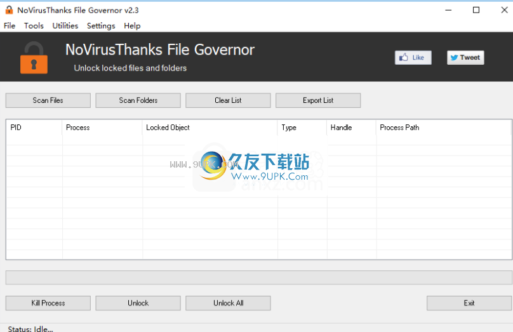513x332 pixels.
Task: Minimize the File Governor window
Action: pos(448,10)
